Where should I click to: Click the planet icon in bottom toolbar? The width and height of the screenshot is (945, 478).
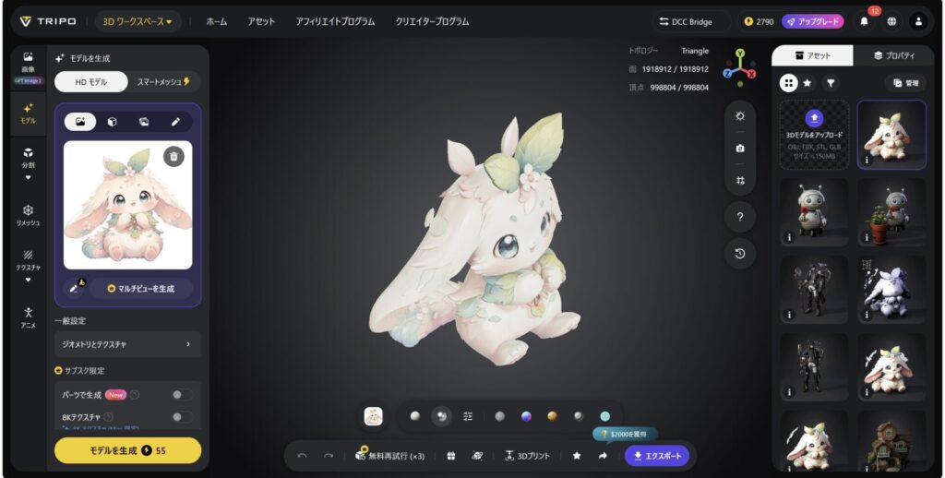(477, 456)
